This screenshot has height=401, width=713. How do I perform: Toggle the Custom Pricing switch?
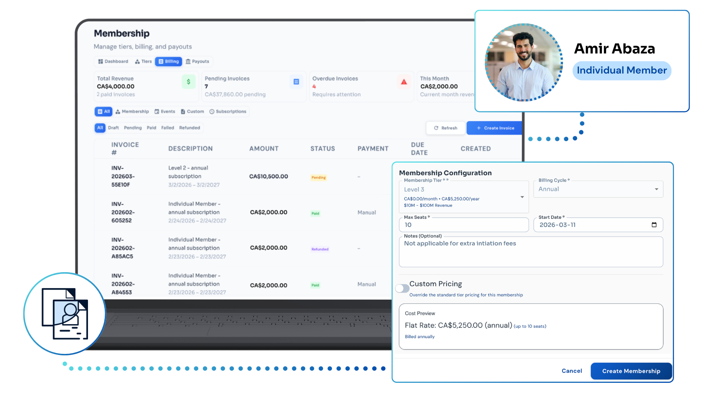click(402, 288)
